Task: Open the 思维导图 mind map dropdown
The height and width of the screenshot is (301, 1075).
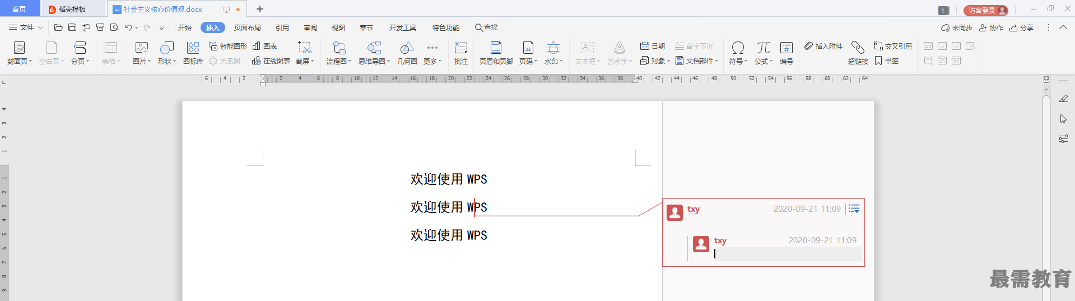Action: click(x=374, y=53)
